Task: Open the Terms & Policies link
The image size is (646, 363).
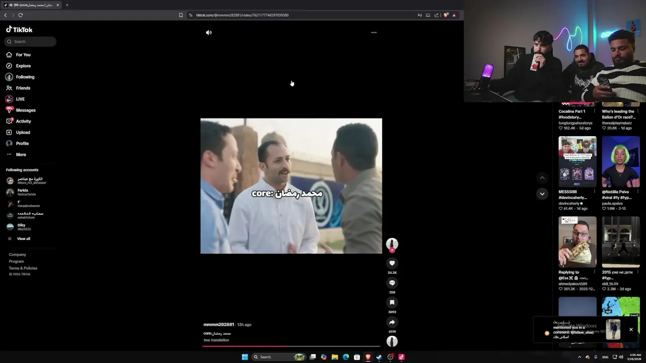Action: pyautogui.click(x=23, y=268)
